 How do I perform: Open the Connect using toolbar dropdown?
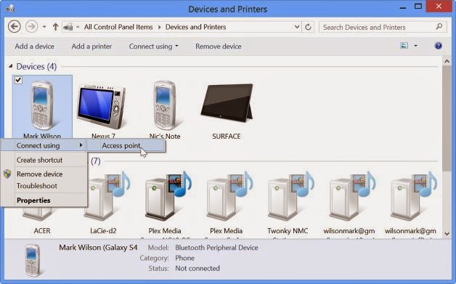coord(153,46)
